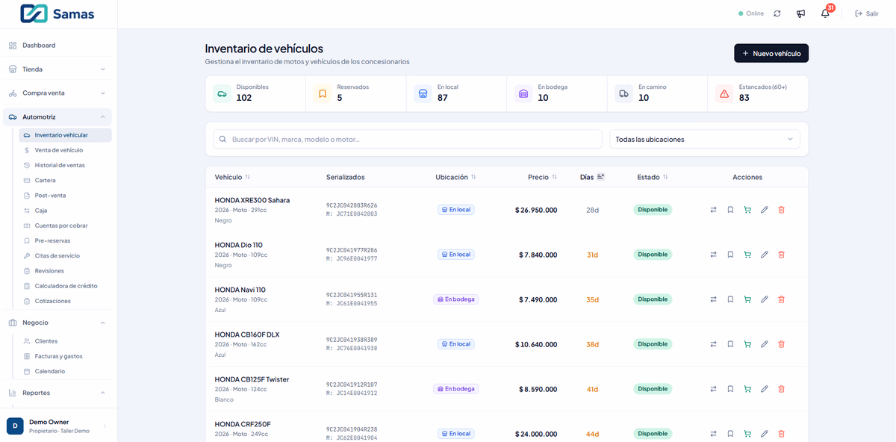Go to Cartera
The height and width of the screenshot is (442, 896).
(x=65, y=181)
